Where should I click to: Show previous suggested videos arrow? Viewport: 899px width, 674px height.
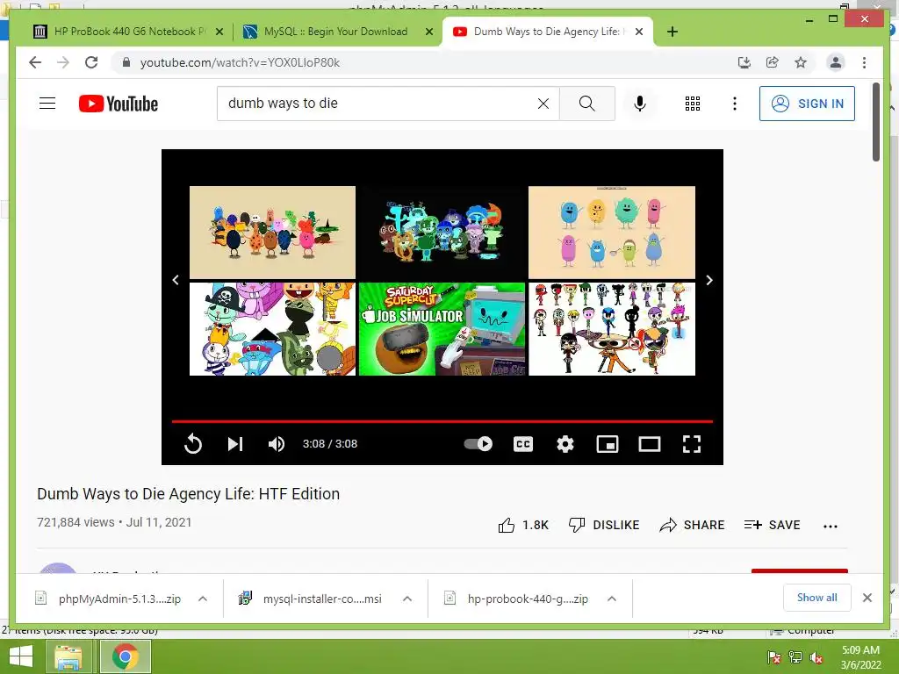176,280
